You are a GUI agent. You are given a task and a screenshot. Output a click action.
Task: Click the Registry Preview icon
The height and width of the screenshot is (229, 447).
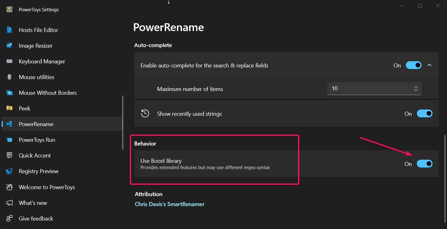coord(9,171)
